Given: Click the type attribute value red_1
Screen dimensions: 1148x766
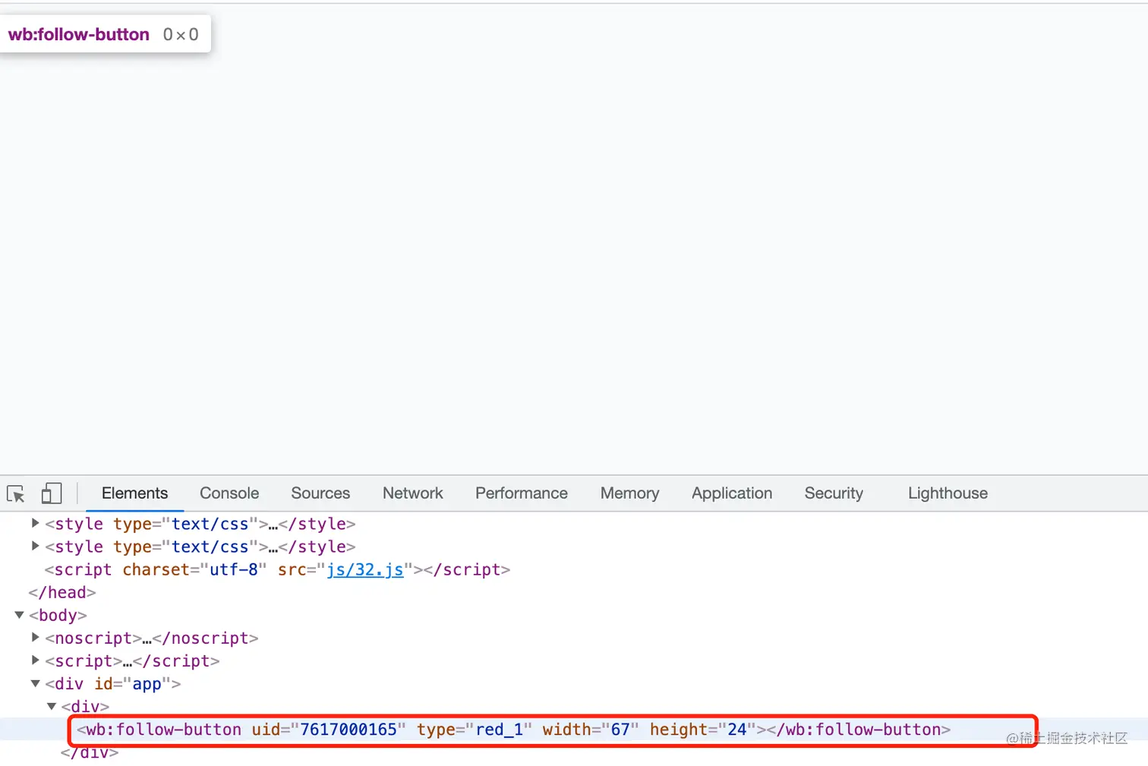Looking at the screenshot, I should [500, 730].
